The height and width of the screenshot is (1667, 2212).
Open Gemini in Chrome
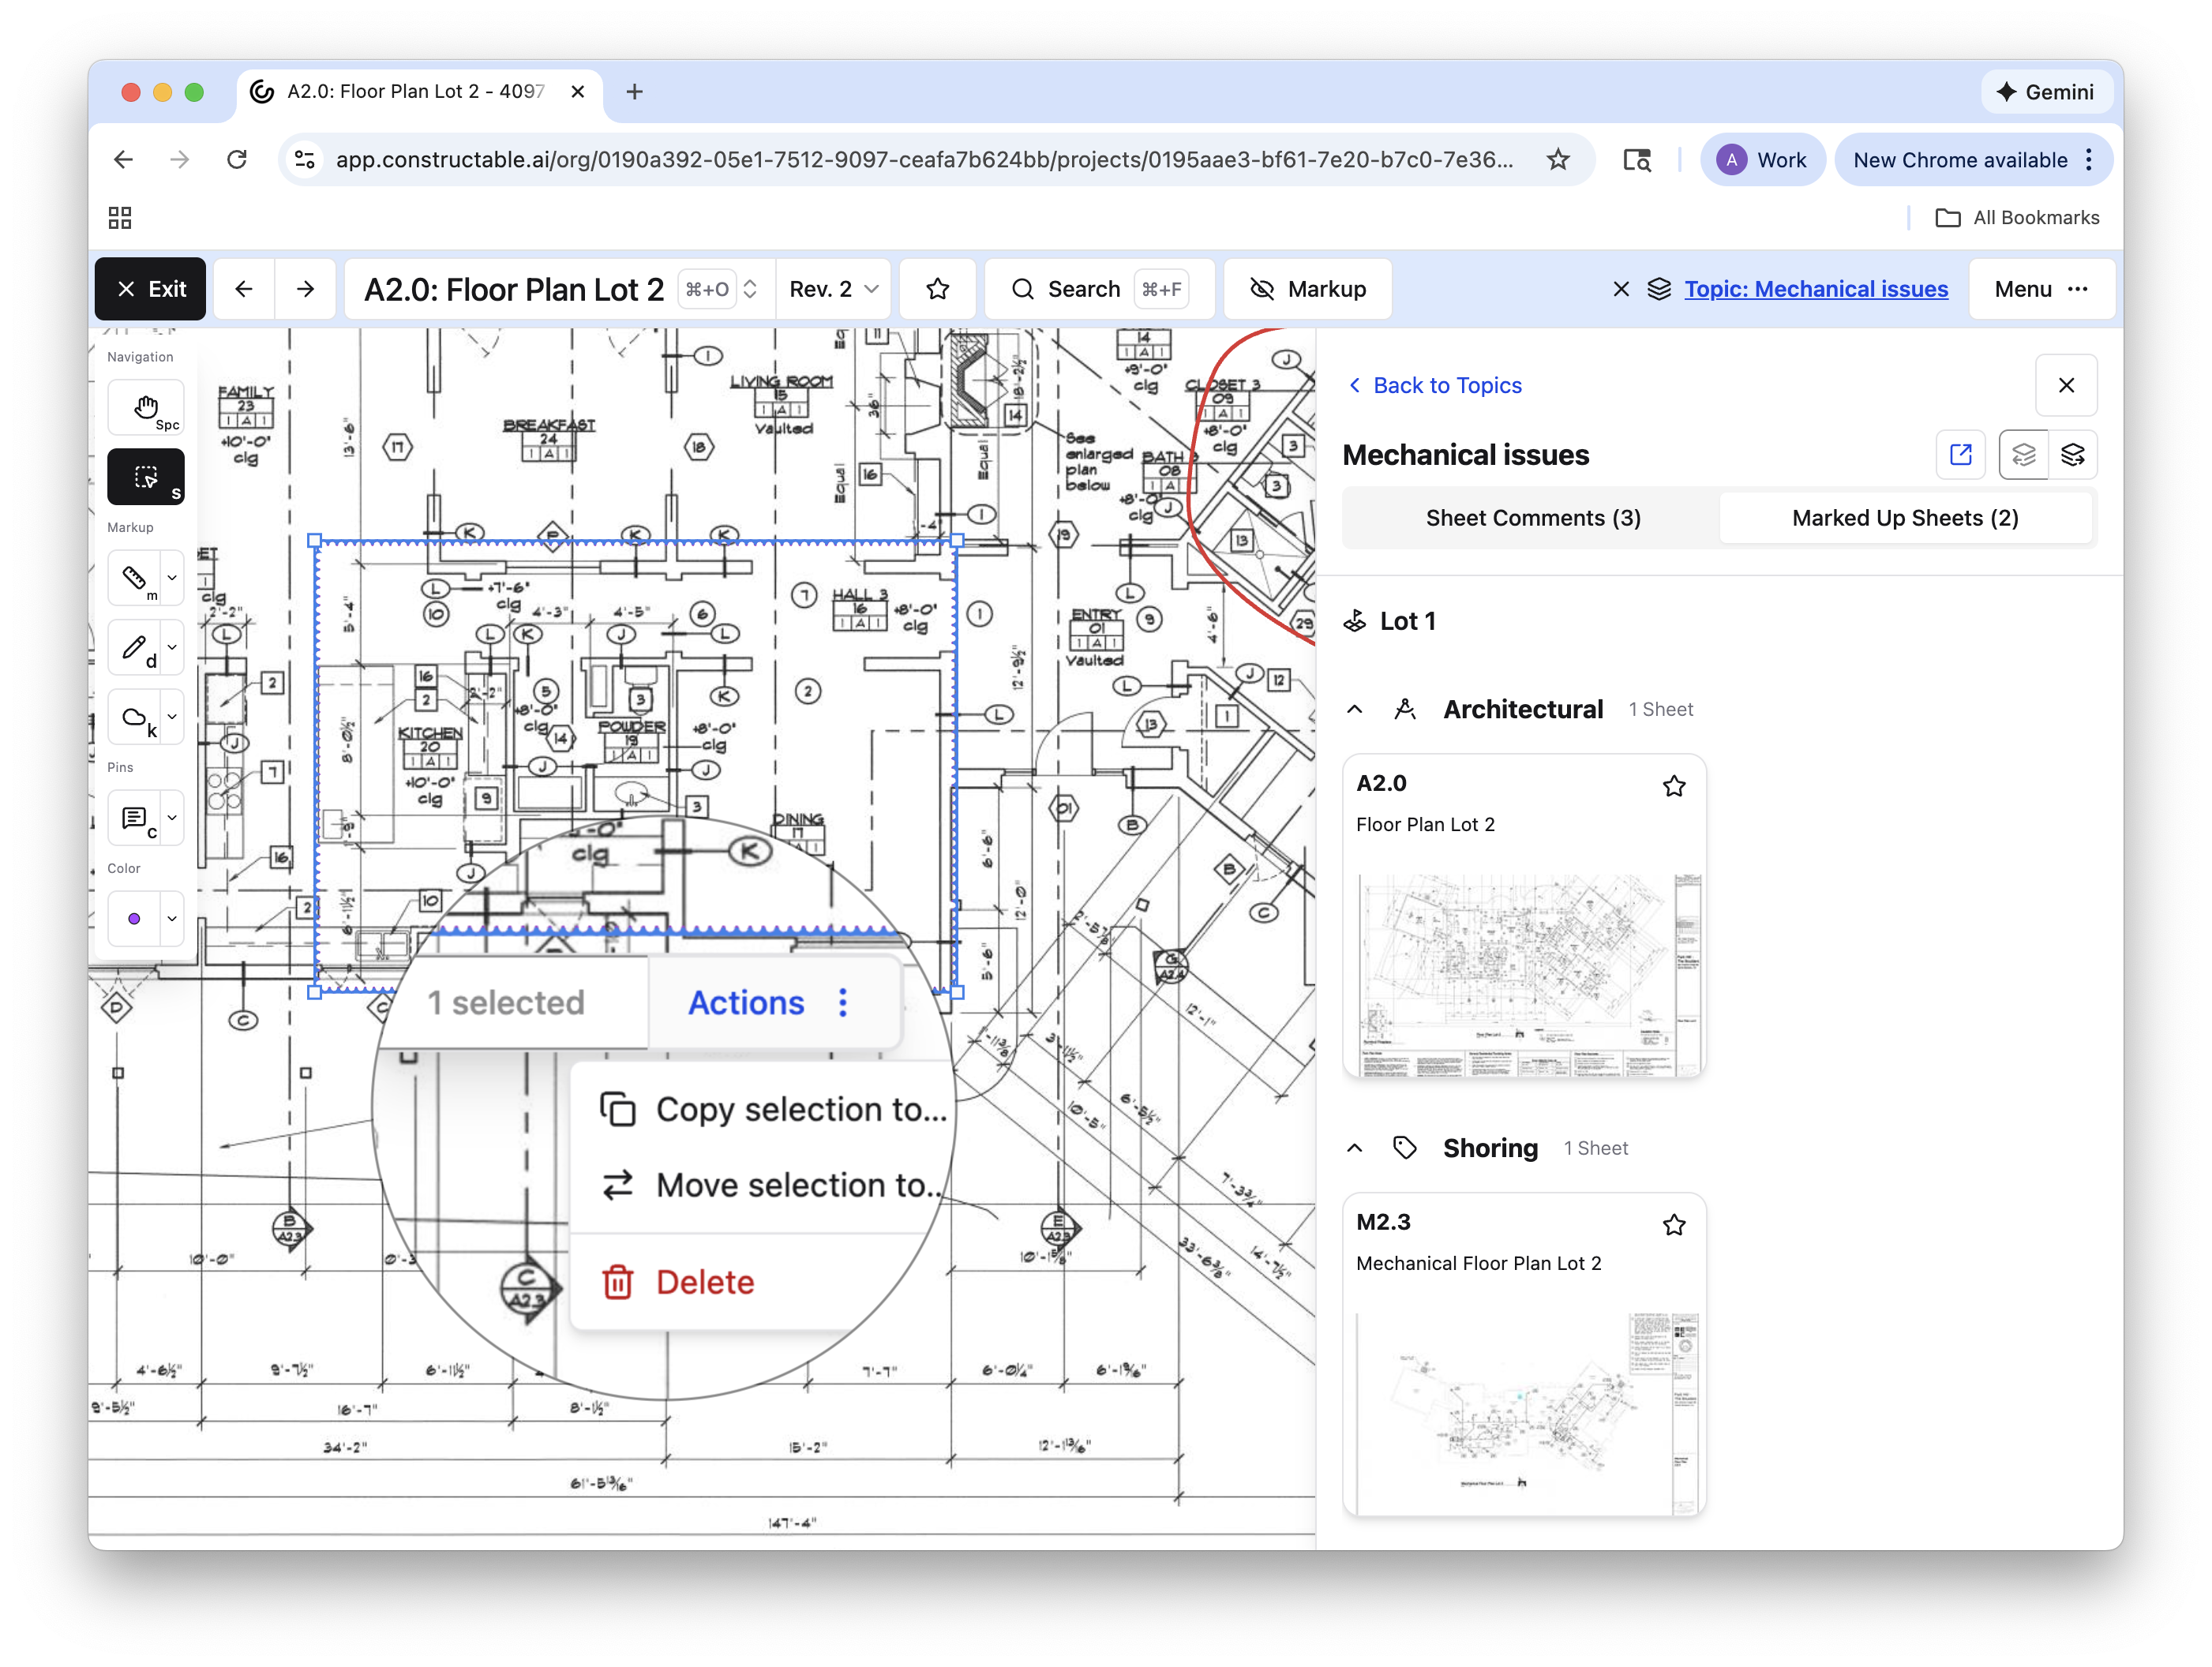click(2046, 92)
